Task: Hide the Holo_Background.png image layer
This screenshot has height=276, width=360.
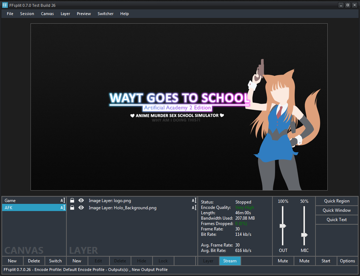Action: [81, 207]
